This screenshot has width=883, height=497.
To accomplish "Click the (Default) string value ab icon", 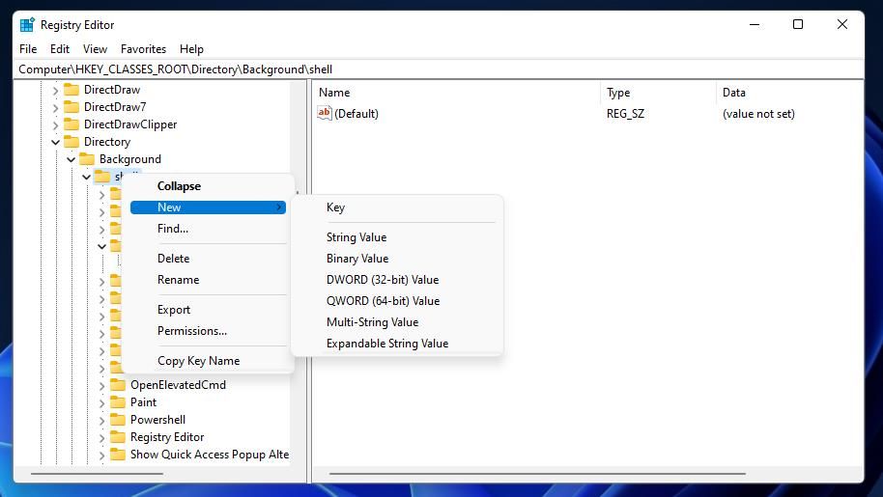I will (325, 113).
